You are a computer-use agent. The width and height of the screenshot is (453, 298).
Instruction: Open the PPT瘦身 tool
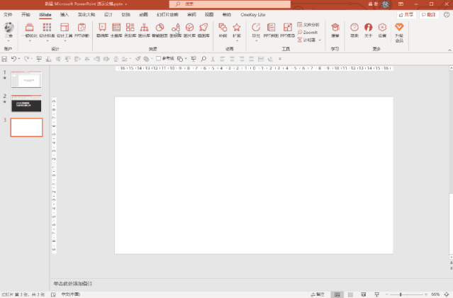click(287, 30)
